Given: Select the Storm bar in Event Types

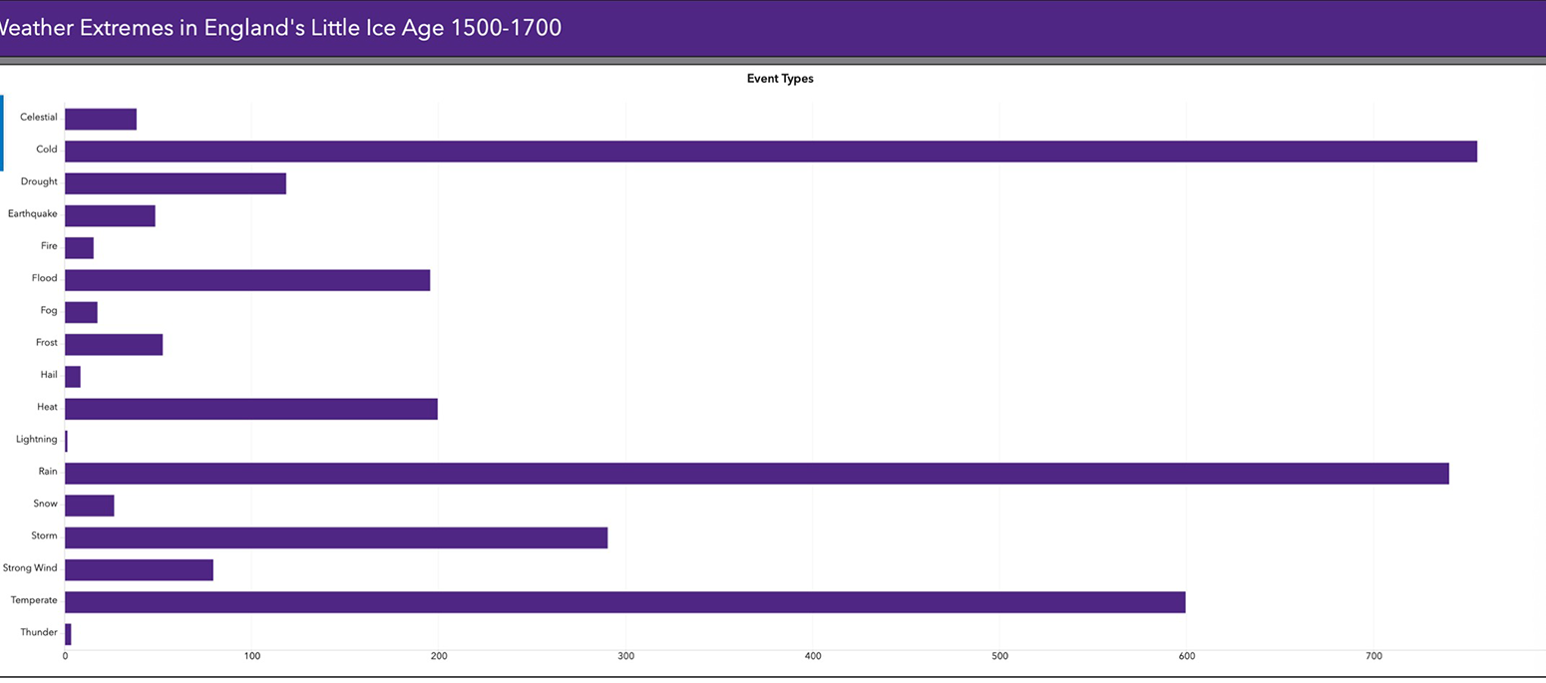Looking at the screenshot, I should (336, 538).
